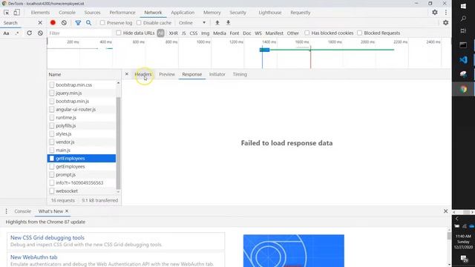Viewport: 475px width, 267px height.
Task: Open DevTools settings gear
Action: pos(435,13)
